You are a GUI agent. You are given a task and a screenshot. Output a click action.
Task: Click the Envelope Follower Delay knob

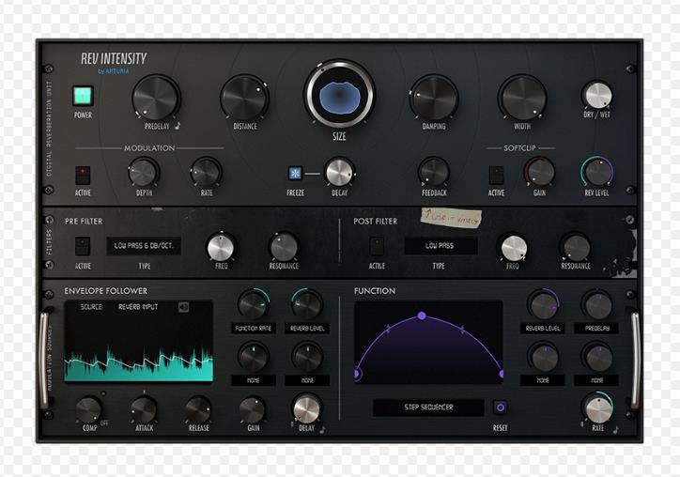pyautogui.click(x=306, y=409)
